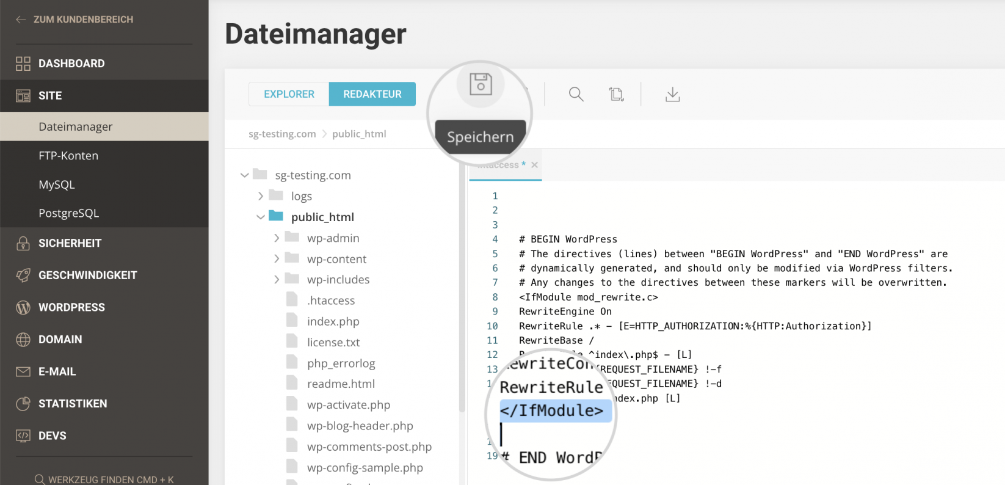This screenshot has width=1005, height=485.
Task: Click code line 'RewriteEngine On'
Action: [565, 312]
